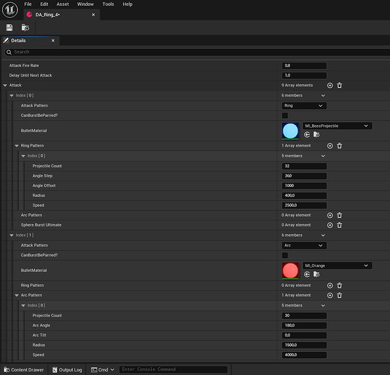This screenshot has width=390, height=375.
Task: Open options for Arc Pattern Index 0 members
Action: click(x=323, y=306)
